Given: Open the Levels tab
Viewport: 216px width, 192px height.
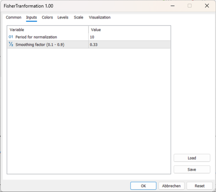Looking at the screenshot, I should pos(63,17).
